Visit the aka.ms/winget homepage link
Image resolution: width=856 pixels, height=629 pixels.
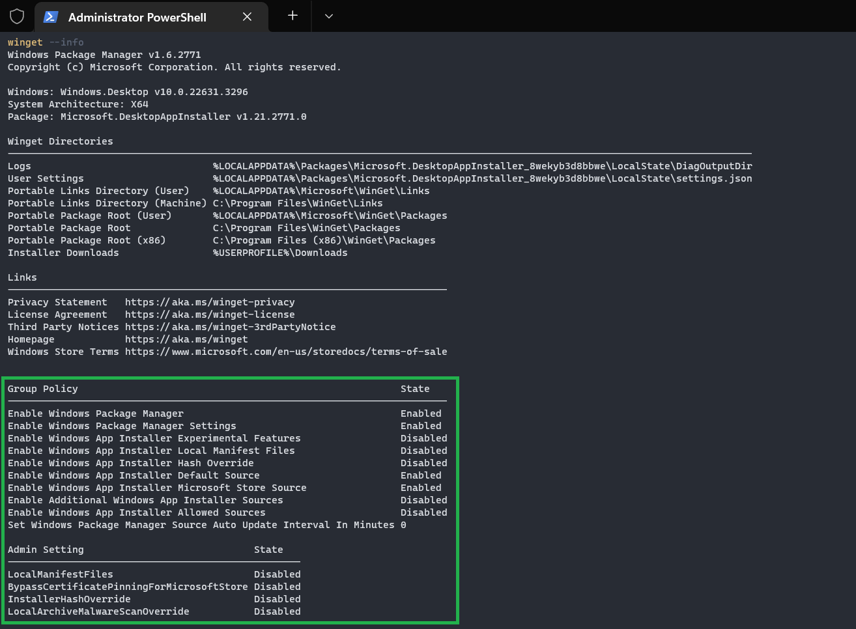click(x=186, y=339)
